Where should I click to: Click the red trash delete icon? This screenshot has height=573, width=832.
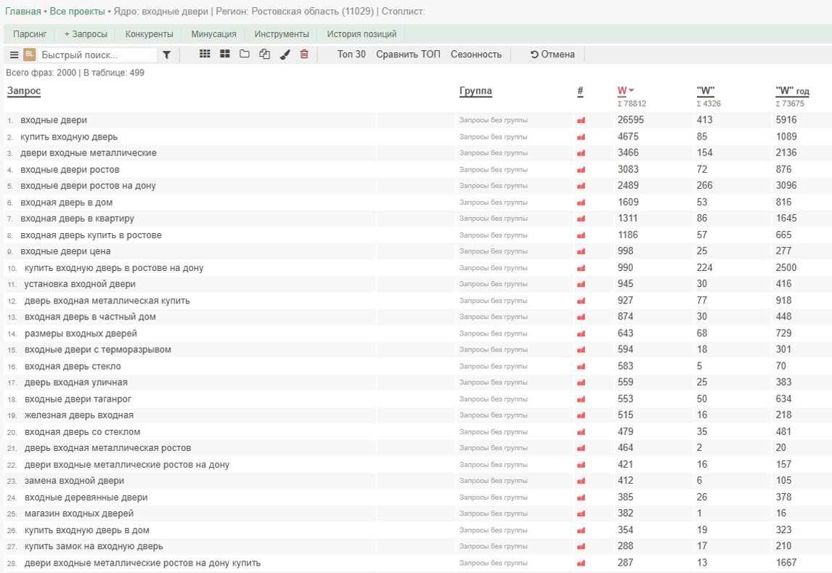click(x=304, y=54)
